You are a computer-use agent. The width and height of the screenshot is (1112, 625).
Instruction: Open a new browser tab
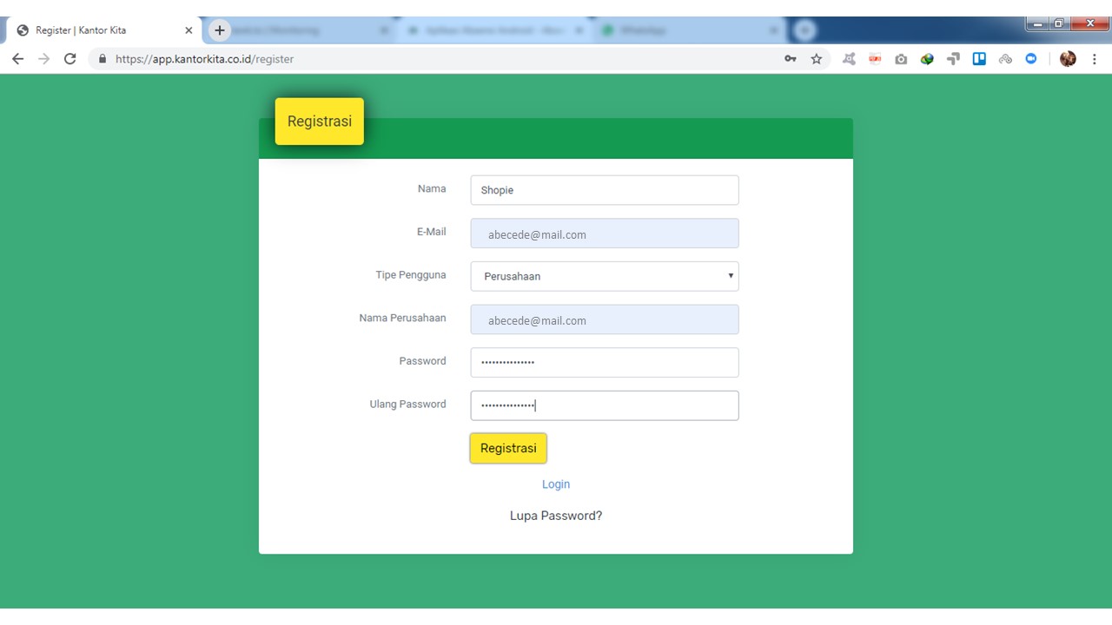tap(220, 30)
